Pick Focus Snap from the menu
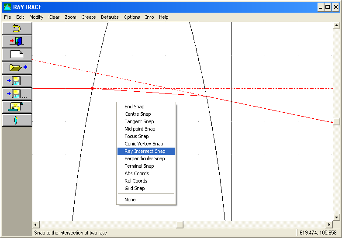The image size is (342, 238). tap(146, 136)
